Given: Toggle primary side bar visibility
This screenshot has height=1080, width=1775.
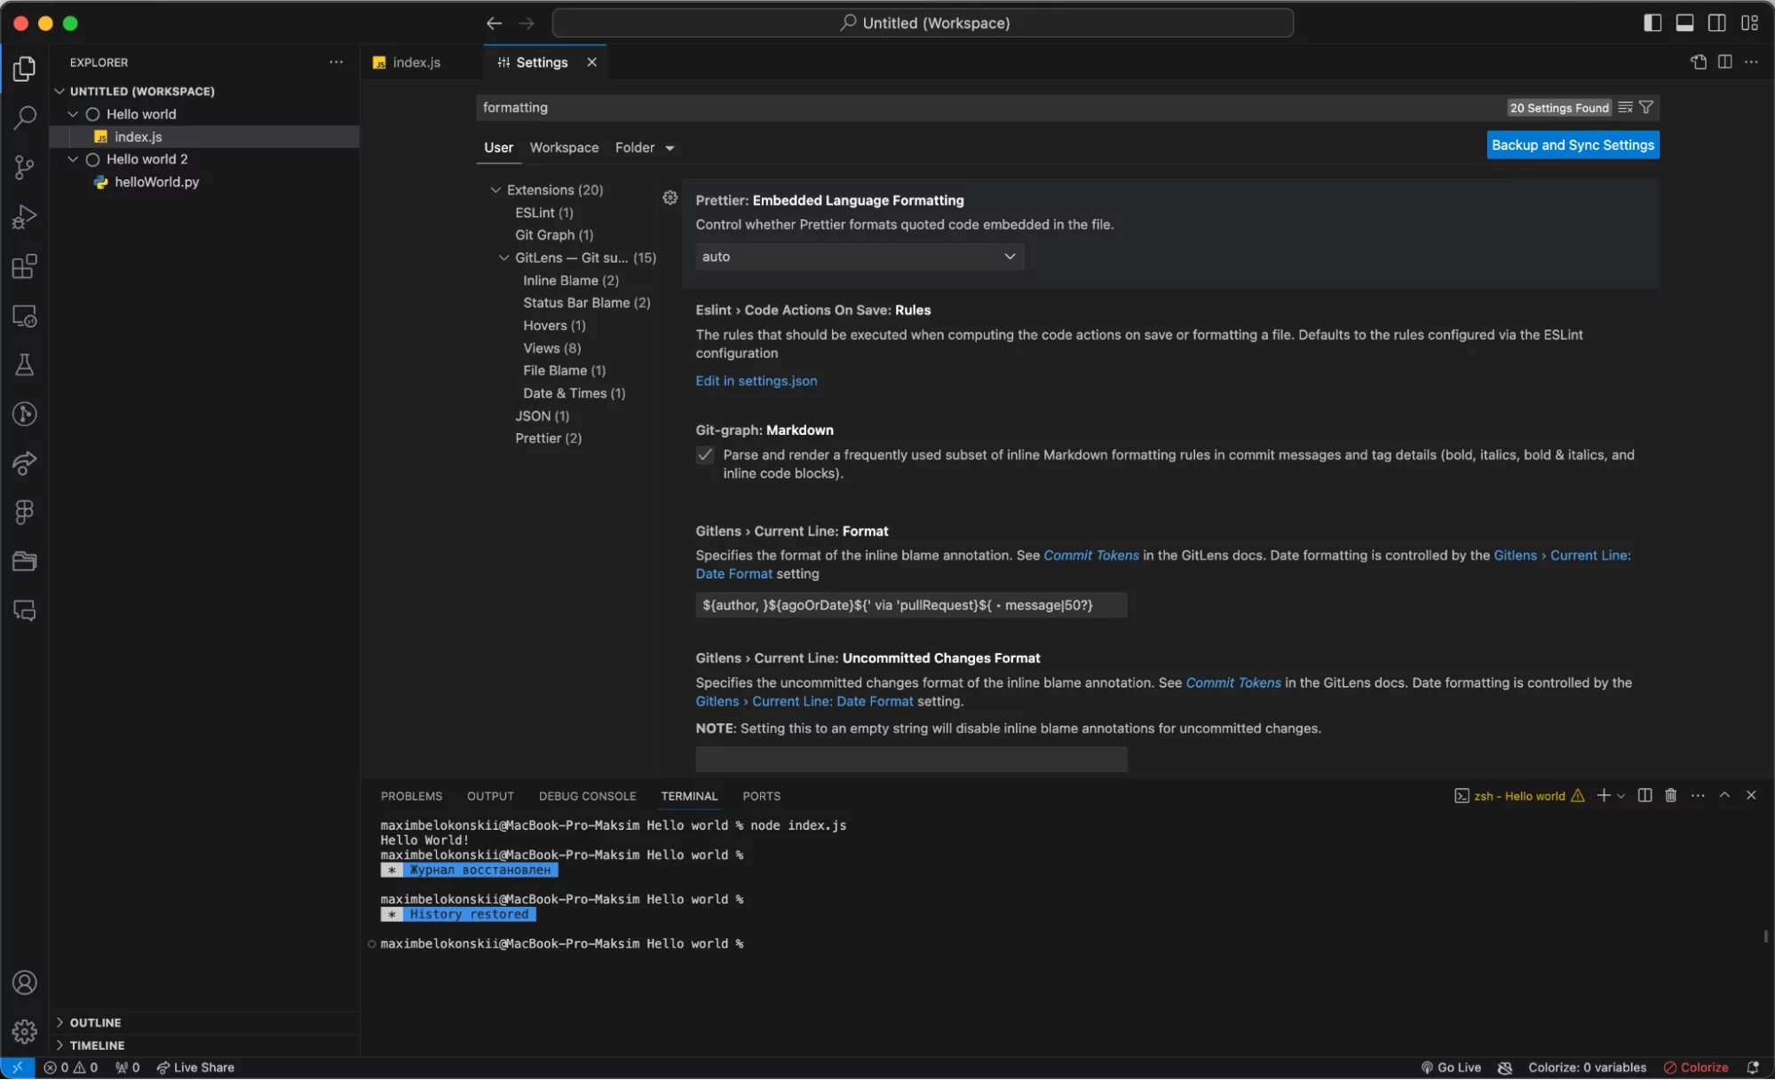Looking at the screenshot, I should [1652, 23].
